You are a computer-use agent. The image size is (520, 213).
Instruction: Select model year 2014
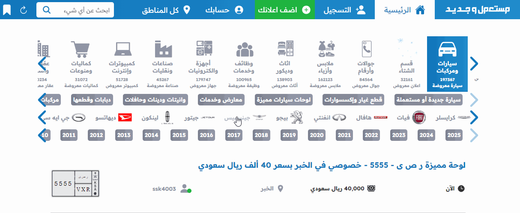point(152,135)
